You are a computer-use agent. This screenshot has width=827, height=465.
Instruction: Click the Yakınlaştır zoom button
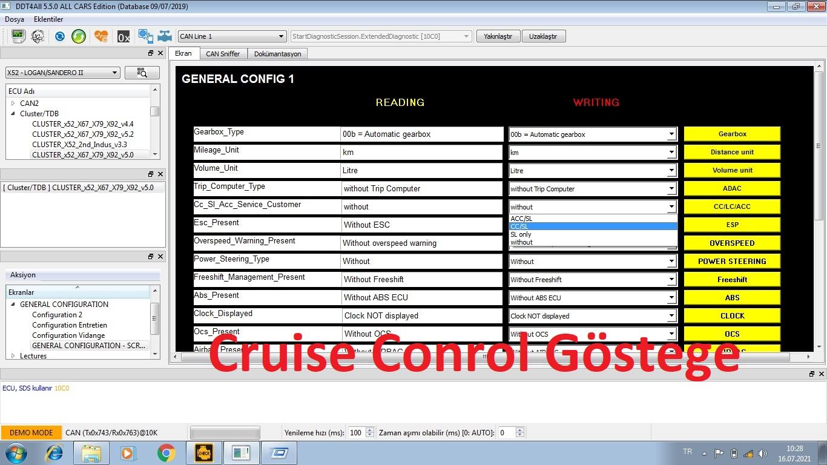tap(498, 36)
